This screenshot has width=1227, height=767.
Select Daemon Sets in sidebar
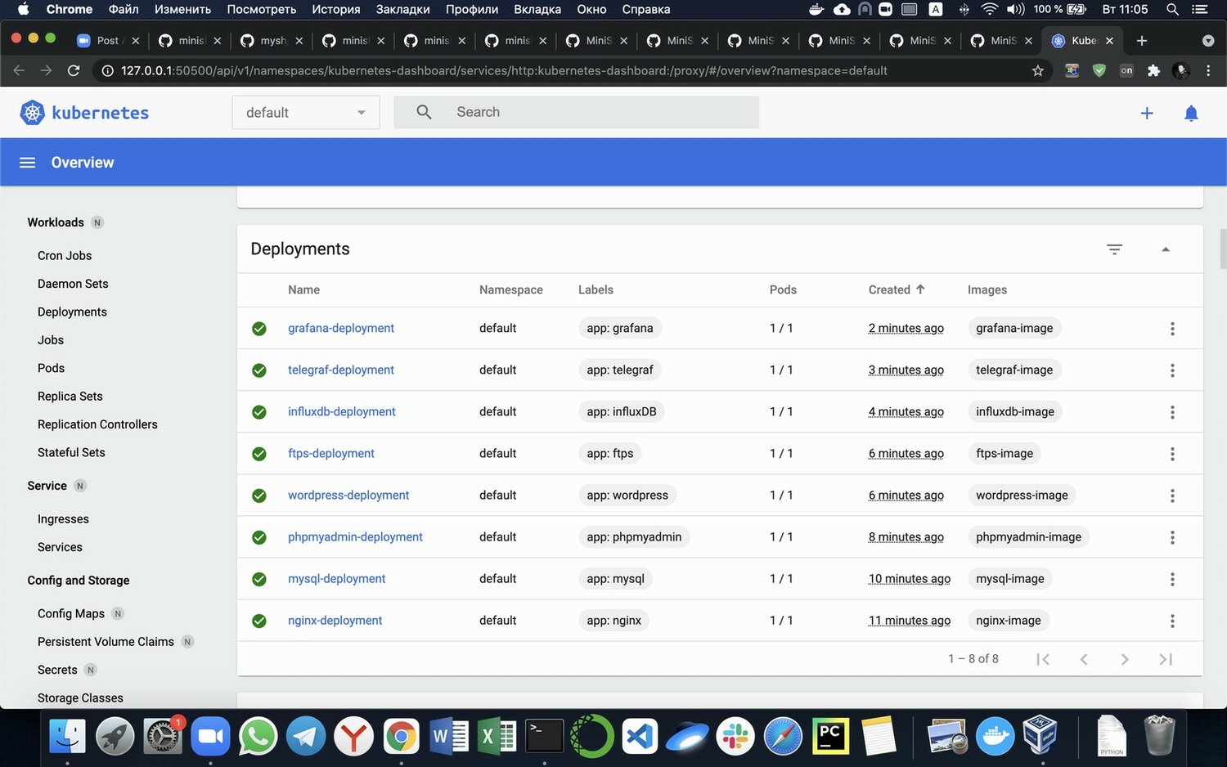tap(73, 284)
